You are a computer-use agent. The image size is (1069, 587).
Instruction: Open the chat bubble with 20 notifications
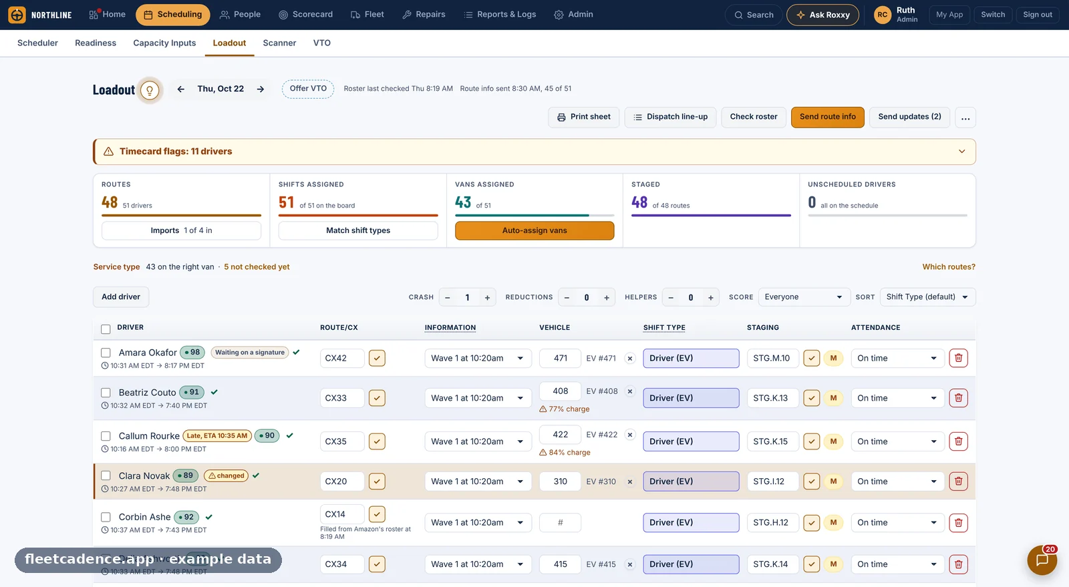click(1042, 560)
